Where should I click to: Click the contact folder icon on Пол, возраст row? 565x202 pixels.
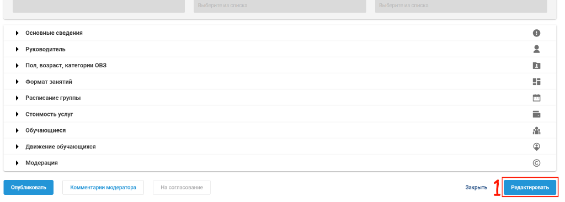click(x=536, y=65)
